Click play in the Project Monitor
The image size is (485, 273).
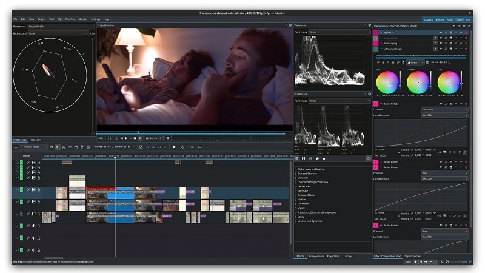pos(126,138)
